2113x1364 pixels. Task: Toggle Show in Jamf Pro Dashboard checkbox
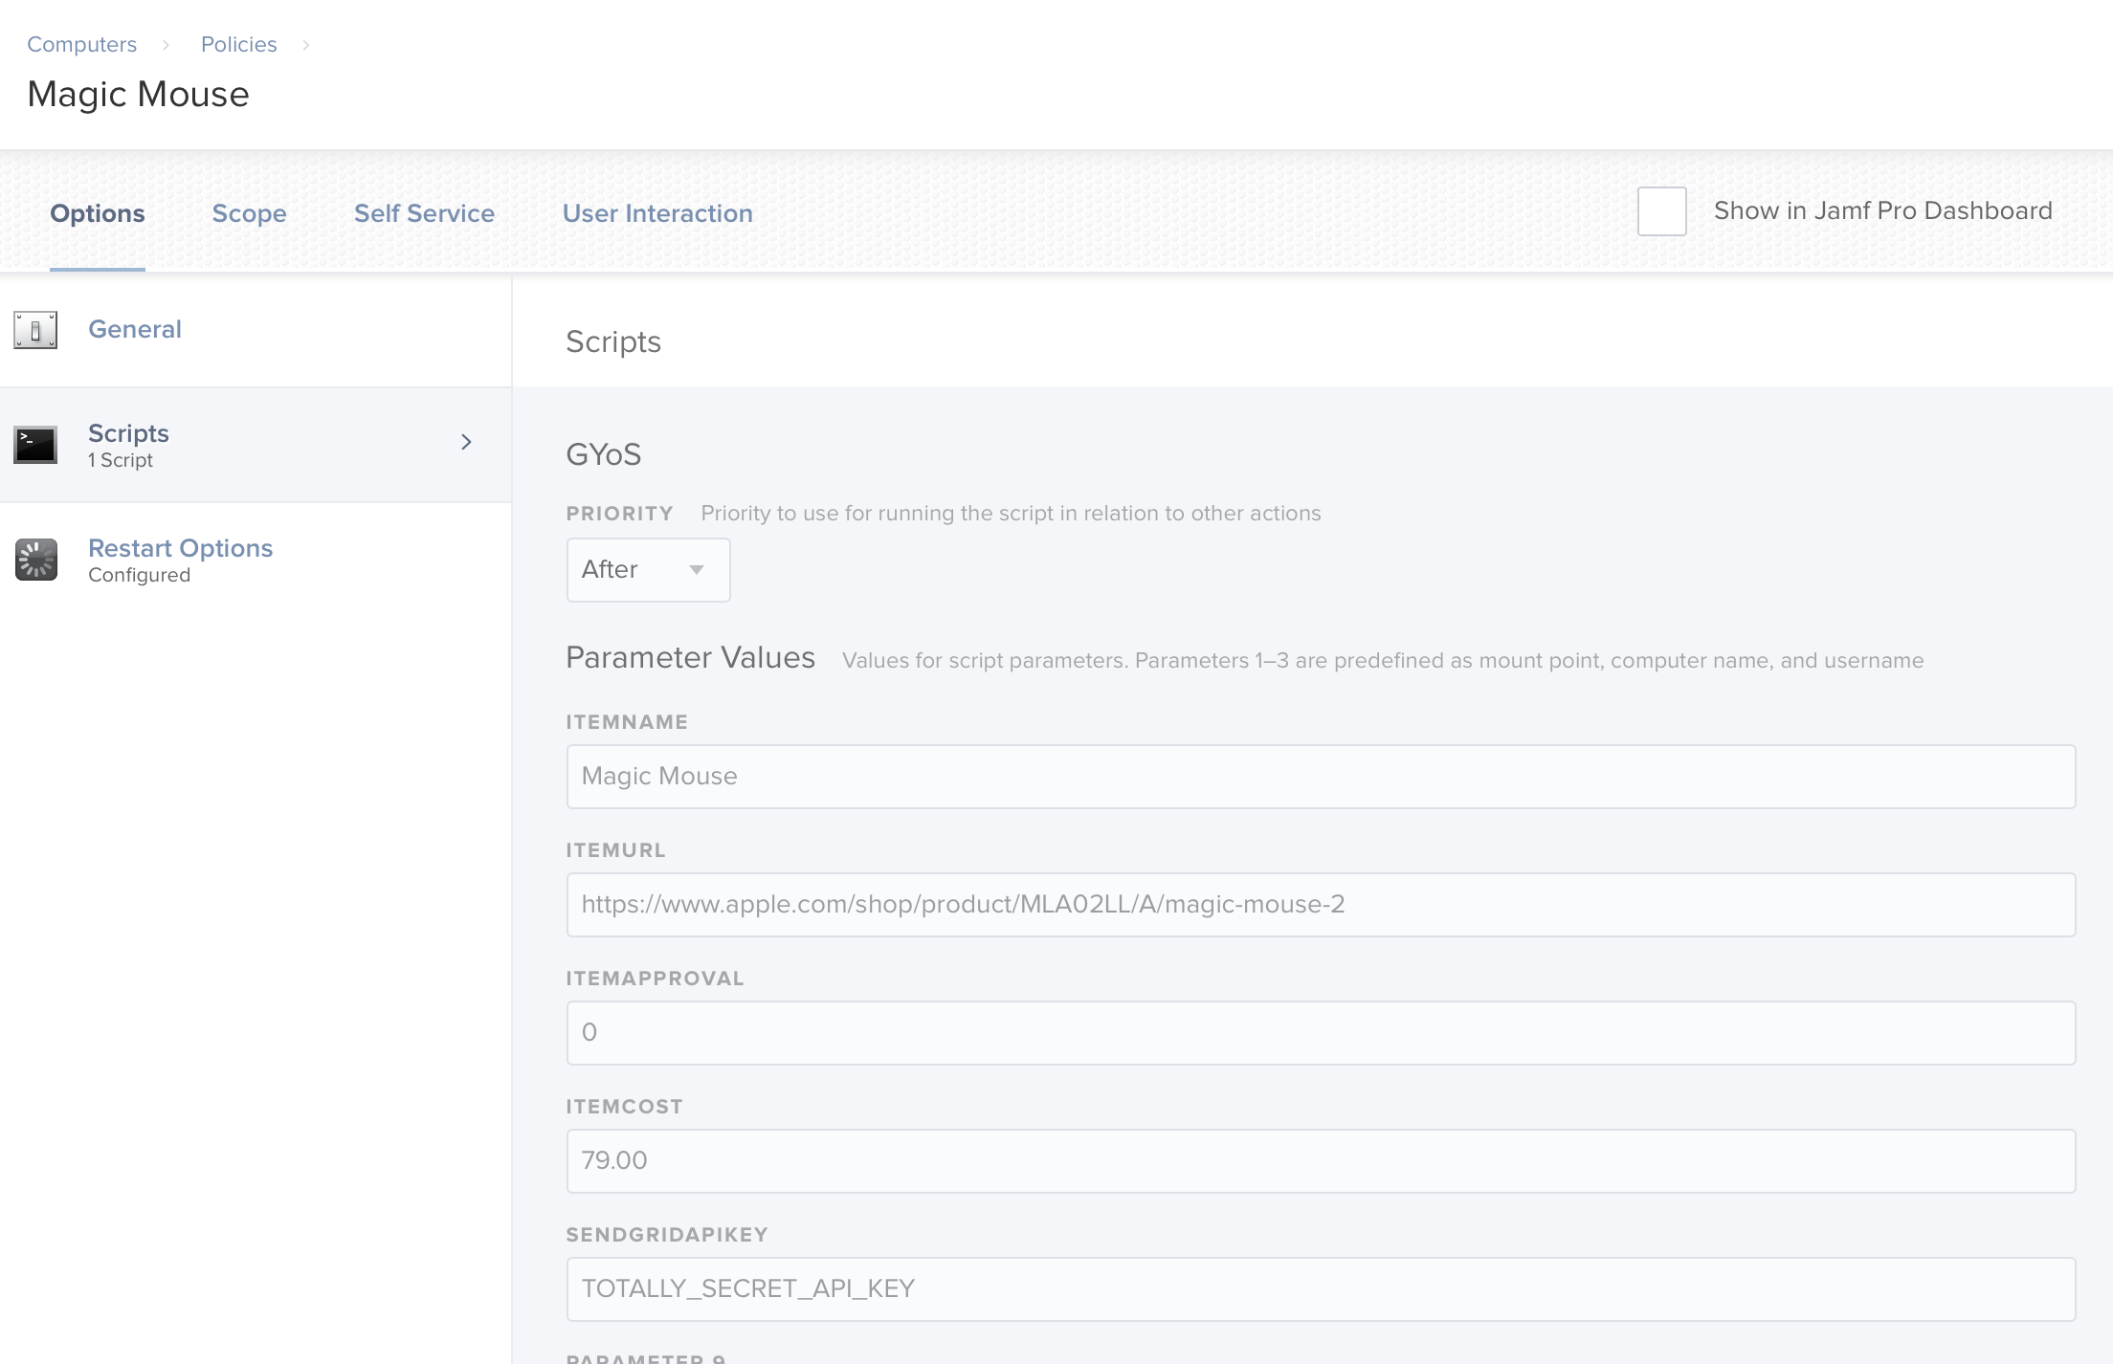pyautogui.click(x=1661, y=210)
